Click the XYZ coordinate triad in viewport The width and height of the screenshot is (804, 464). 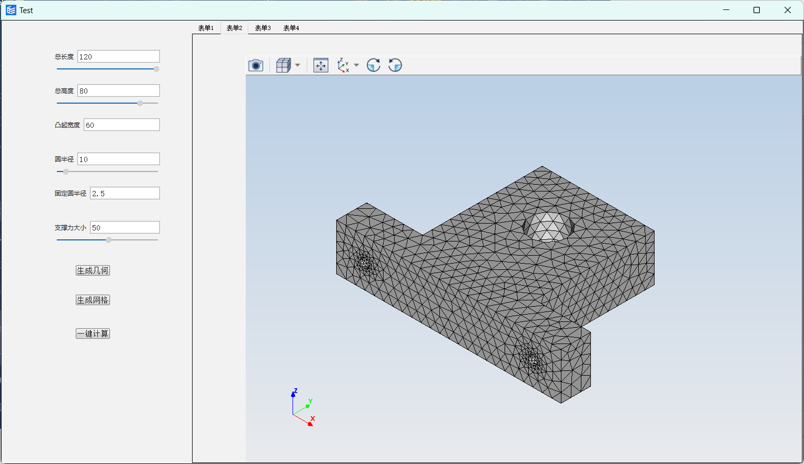pyautogui.click(x=303, y=407)
